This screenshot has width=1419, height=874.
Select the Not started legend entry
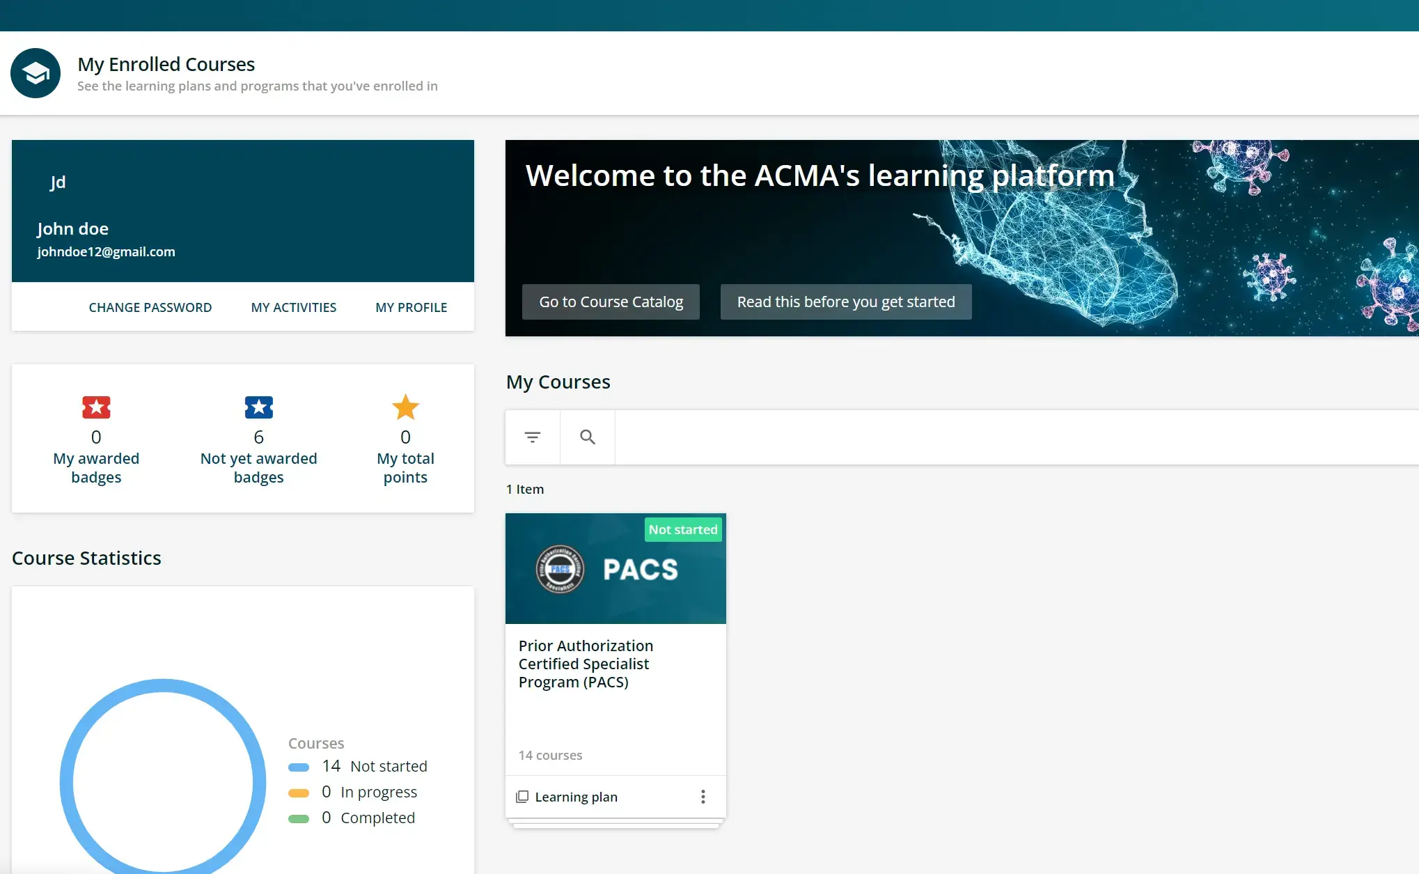374,765
